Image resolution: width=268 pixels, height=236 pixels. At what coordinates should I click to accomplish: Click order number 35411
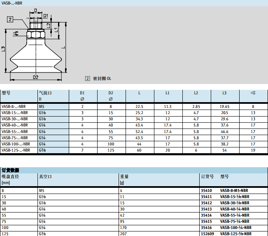(x=206, y=197)
